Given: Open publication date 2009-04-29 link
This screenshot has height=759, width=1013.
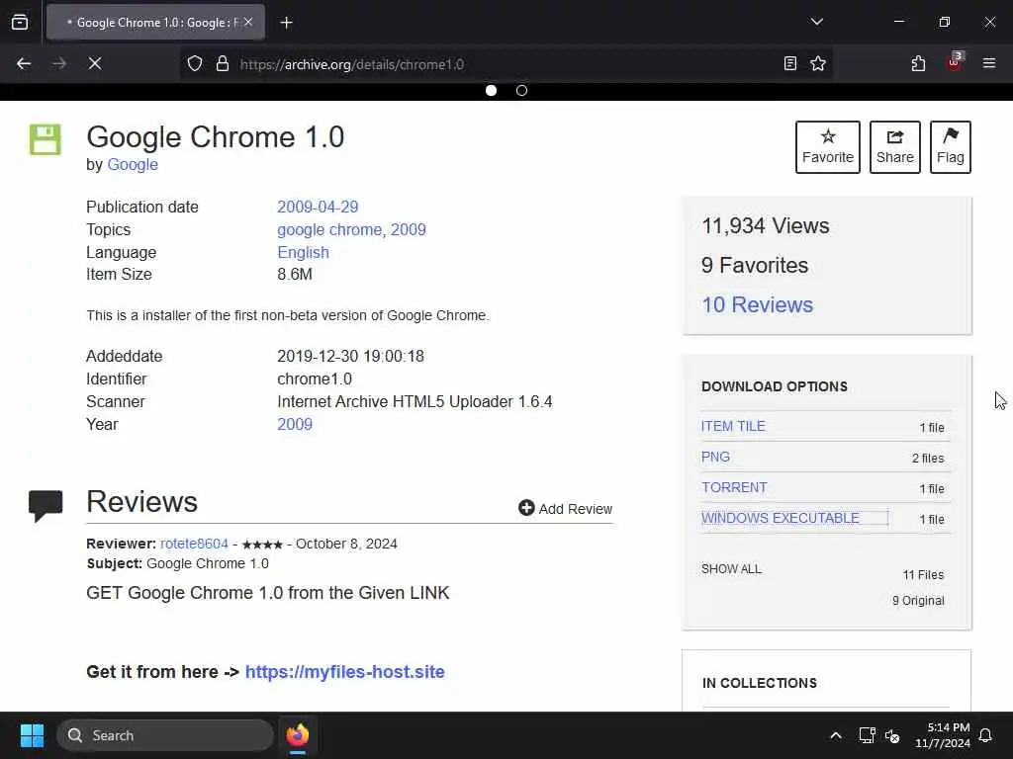Looking at the screenshot, I should pos(318,208).
